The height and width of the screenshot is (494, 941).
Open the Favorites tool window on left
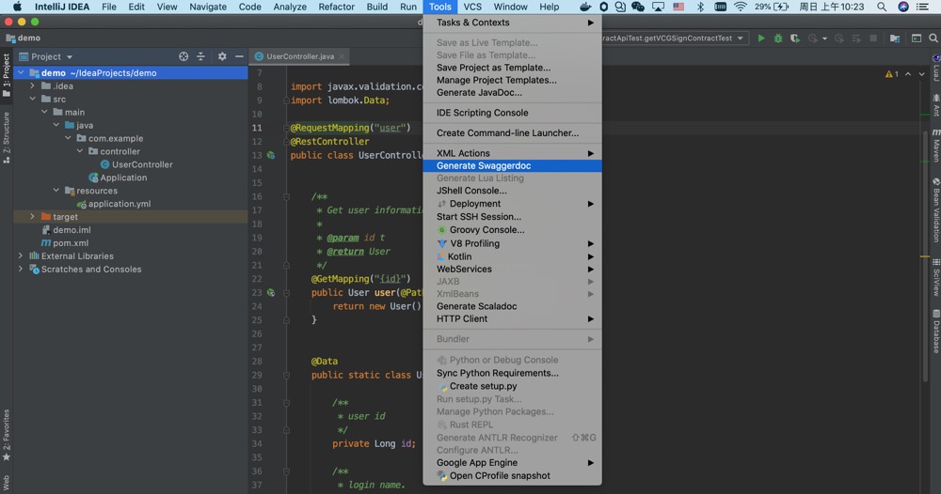(6, 436)
